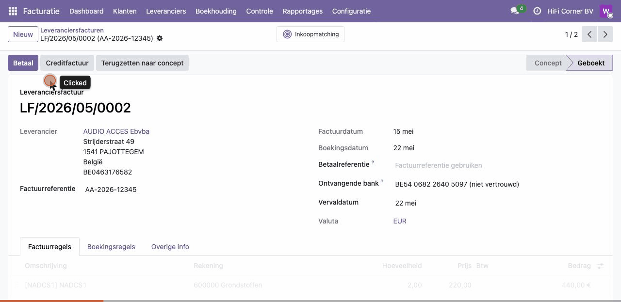Click the Prijs column header
The image size is (621, 302).
[x=464, y=266]
